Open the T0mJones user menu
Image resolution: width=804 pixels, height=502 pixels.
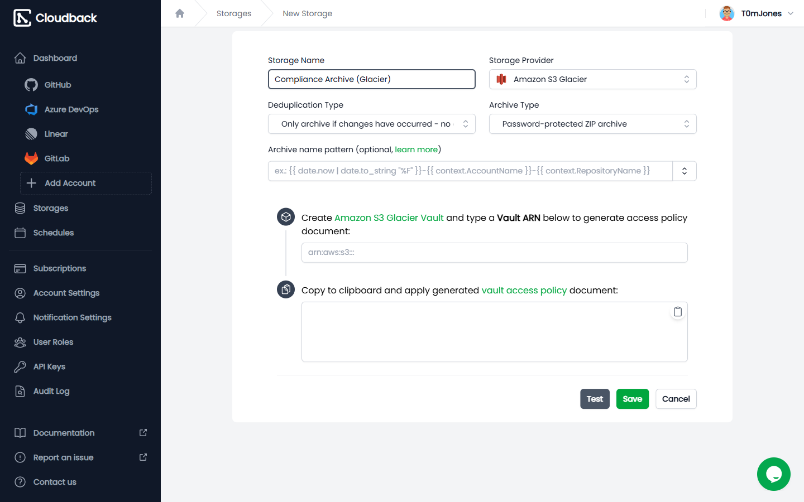(x=757, y=13)
